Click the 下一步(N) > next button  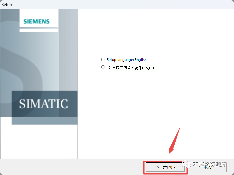tap(165, 167)
